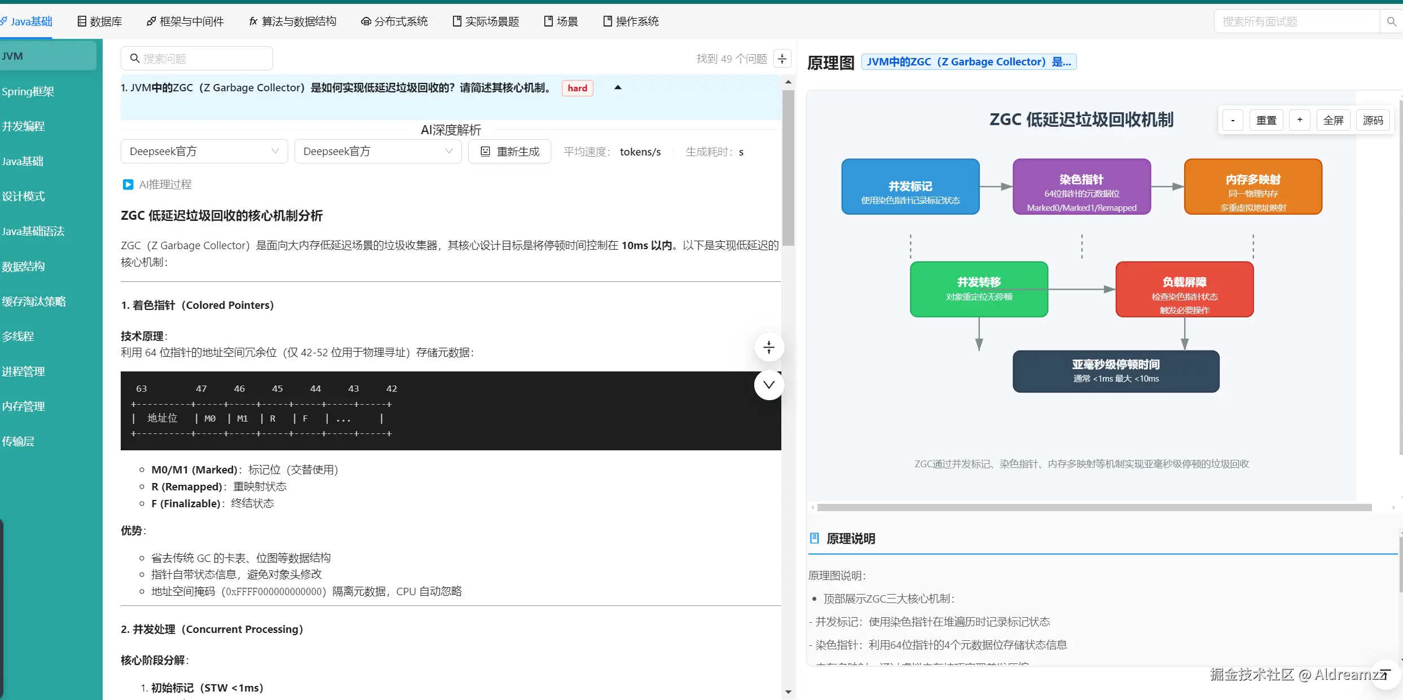Zoom in the diagram with plus button

click(x=1300, y=120)
